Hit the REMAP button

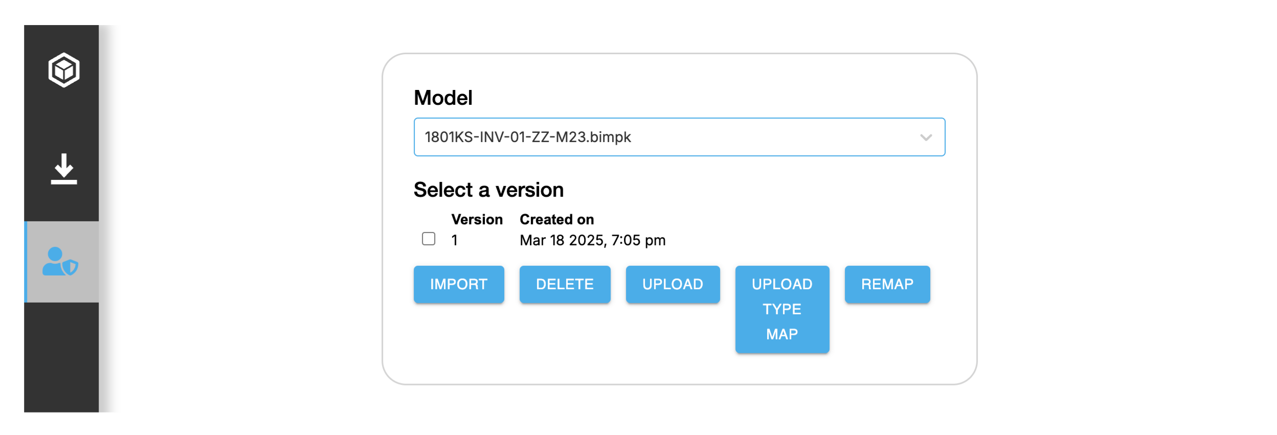pyautogui.click(x=887, y=284)
